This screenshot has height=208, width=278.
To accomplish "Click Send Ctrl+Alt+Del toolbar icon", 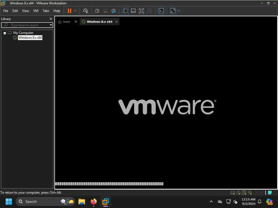I will 86,11.
